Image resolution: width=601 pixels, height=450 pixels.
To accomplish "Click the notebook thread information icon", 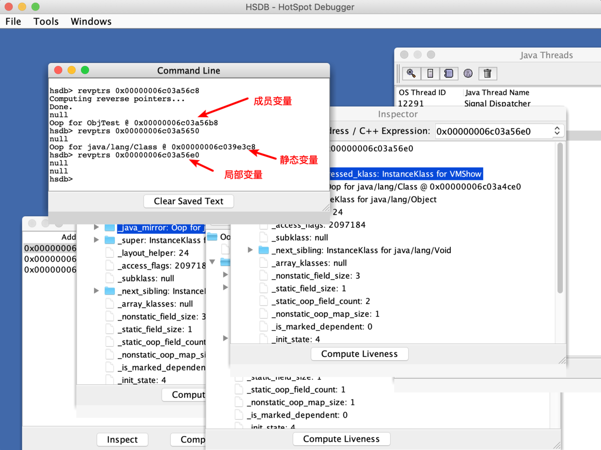I will [449, 73].
